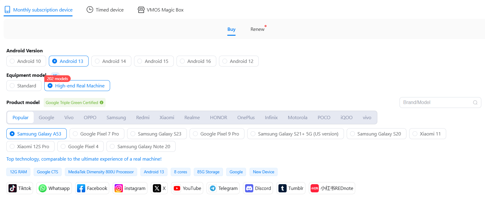485x199 pixels.
Task: View OnePlus brand models
Action: (x=246, y=117)
